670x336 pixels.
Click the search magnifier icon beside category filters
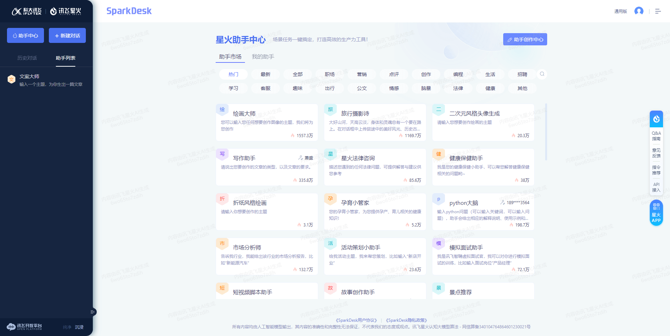542,74
